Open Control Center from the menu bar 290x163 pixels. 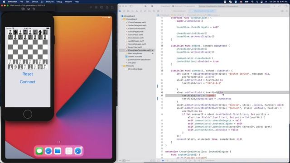pyautogui.click(x=261, y=2)
